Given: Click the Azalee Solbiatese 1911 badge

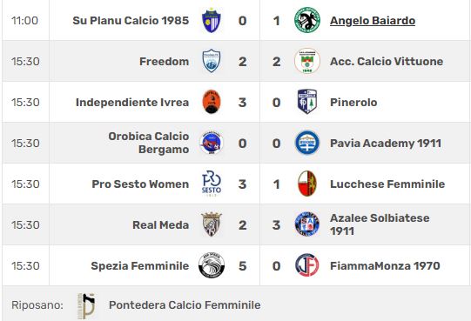Looking at the screenshot, I should pyautogui.click(x=307, y=224).
